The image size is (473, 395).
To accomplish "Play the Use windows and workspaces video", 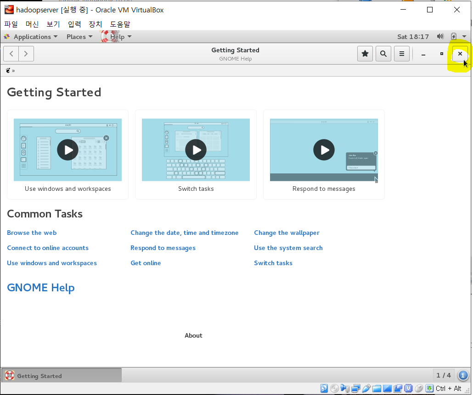I will [x=68, y=150].
